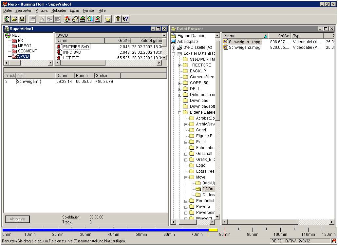
Task: Expand the DELL folder node
Action: [x=180, y=89]
